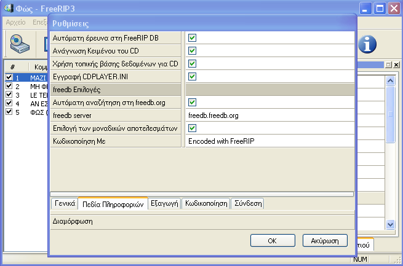
Task: Minimize the FreeRIP window
Action: click(x=365, y=9)
